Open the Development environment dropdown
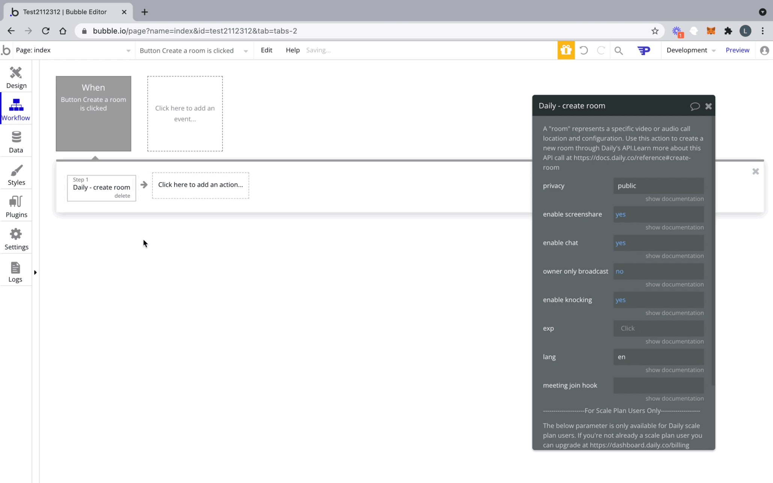Screen dimensions: 773x483 (690, 50)
